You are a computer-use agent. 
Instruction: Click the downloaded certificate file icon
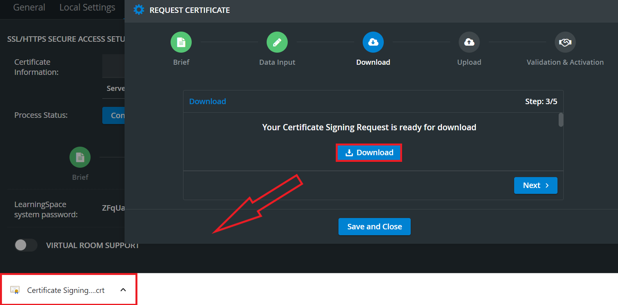click(15, 290)
